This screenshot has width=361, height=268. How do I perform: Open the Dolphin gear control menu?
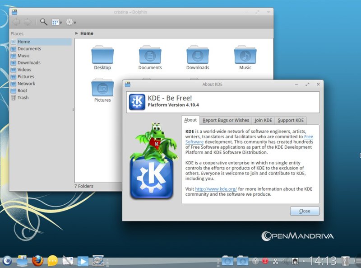coord(71,22)
